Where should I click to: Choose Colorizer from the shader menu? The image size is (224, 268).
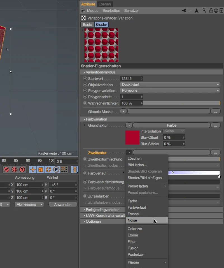[x=147, y=229]
